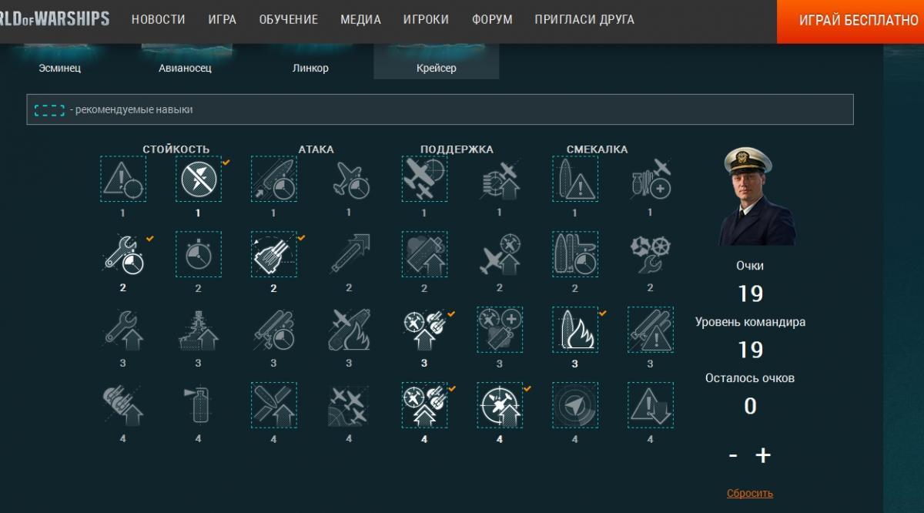Select Aircraft Servicing plane-with-clock skill
The image size is (924, 513).
tap(350, 179)
